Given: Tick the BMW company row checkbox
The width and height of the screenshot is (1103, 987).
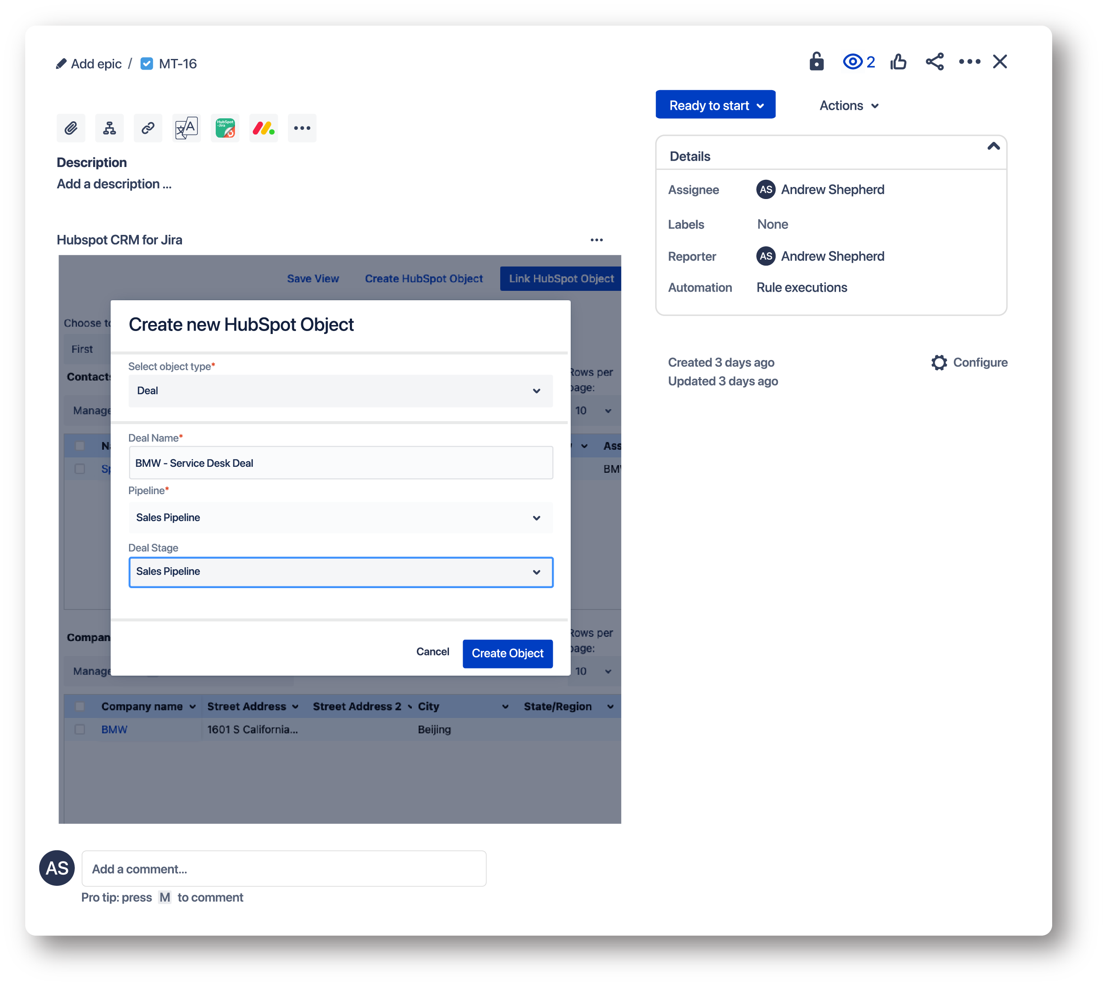Looking at the screenshot, I should [x=80, y=730].
